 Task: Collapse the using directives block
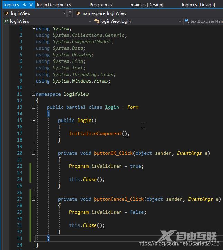(34, 29)
